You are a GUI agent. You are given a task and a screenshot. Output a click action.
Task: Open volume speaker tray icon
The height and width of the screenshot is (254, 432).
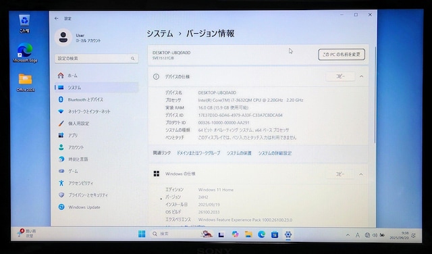375,235
